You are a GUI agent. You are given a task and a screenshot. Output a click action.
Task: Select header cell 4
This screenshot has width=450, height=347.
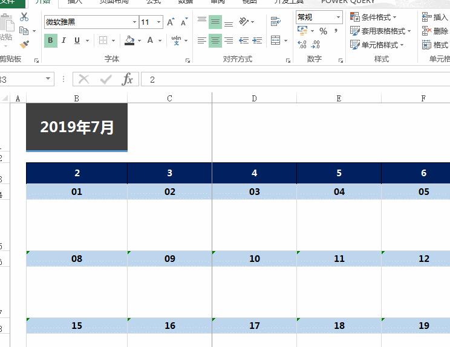click(x=254, y=173)
